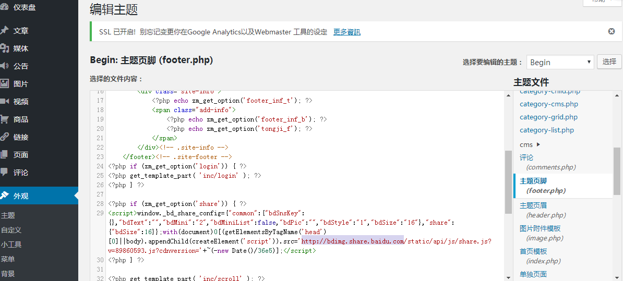
Task: Dismiss the SSL notice with close icon
Action: 612,31
